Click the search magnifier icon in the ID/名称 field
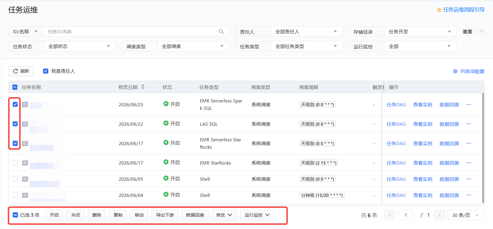 click(221, 31)
